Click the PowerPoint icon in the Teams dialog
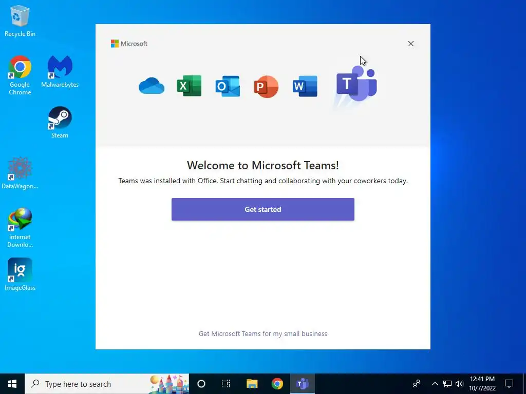This screenshot has height=394, width=526. (267, 86)
